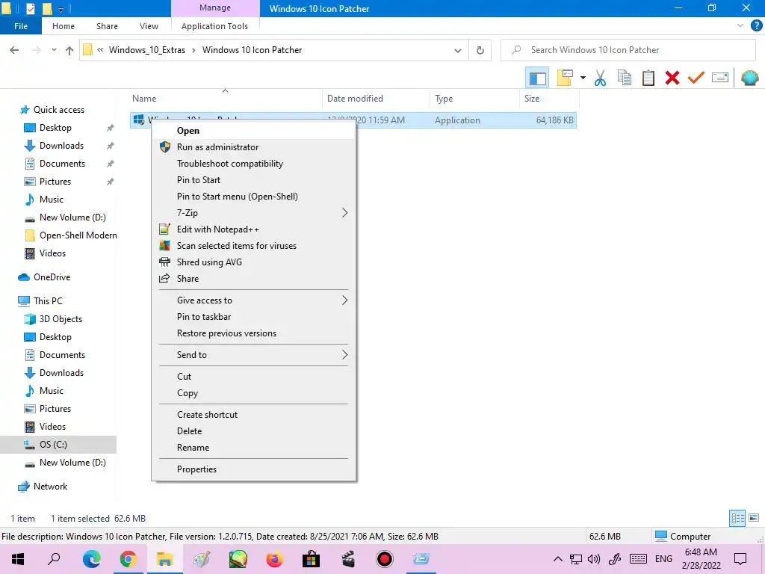The height and width of the screenshot is (574, 765).
Task: Open the volume speaker tray icon
Action: 594,559
